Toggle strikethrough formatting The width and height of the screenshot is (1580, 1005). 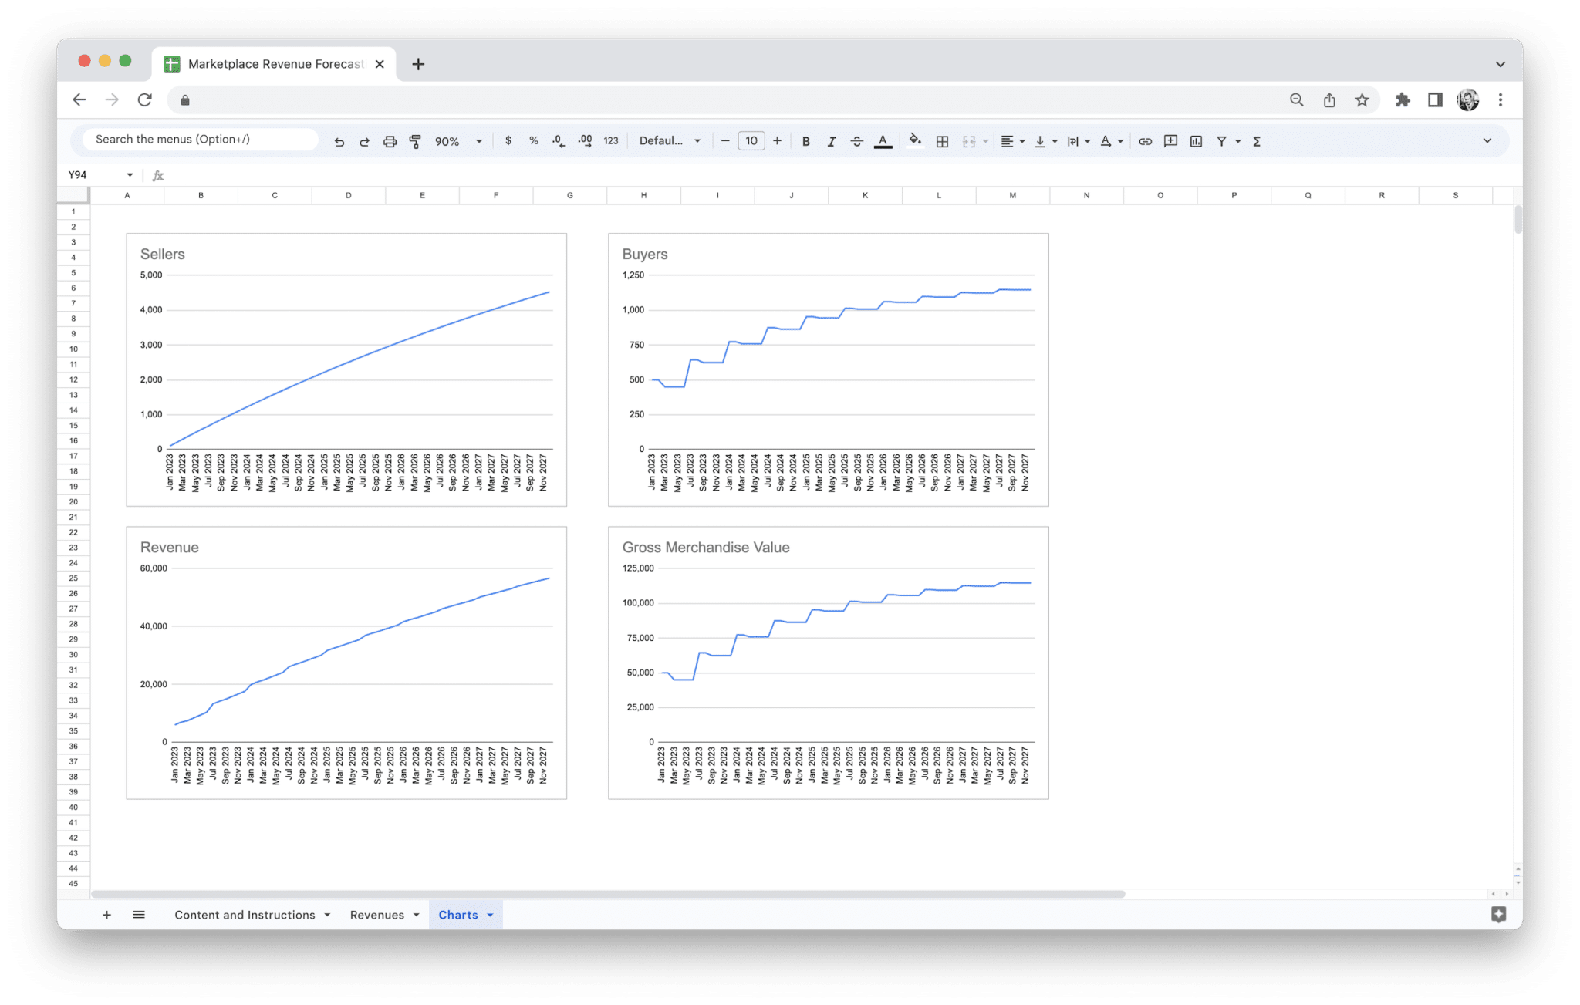856,140
